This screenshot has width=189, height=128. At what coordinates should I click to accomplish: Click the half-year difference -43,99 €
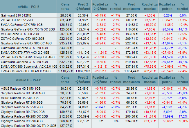pos(167,116)
